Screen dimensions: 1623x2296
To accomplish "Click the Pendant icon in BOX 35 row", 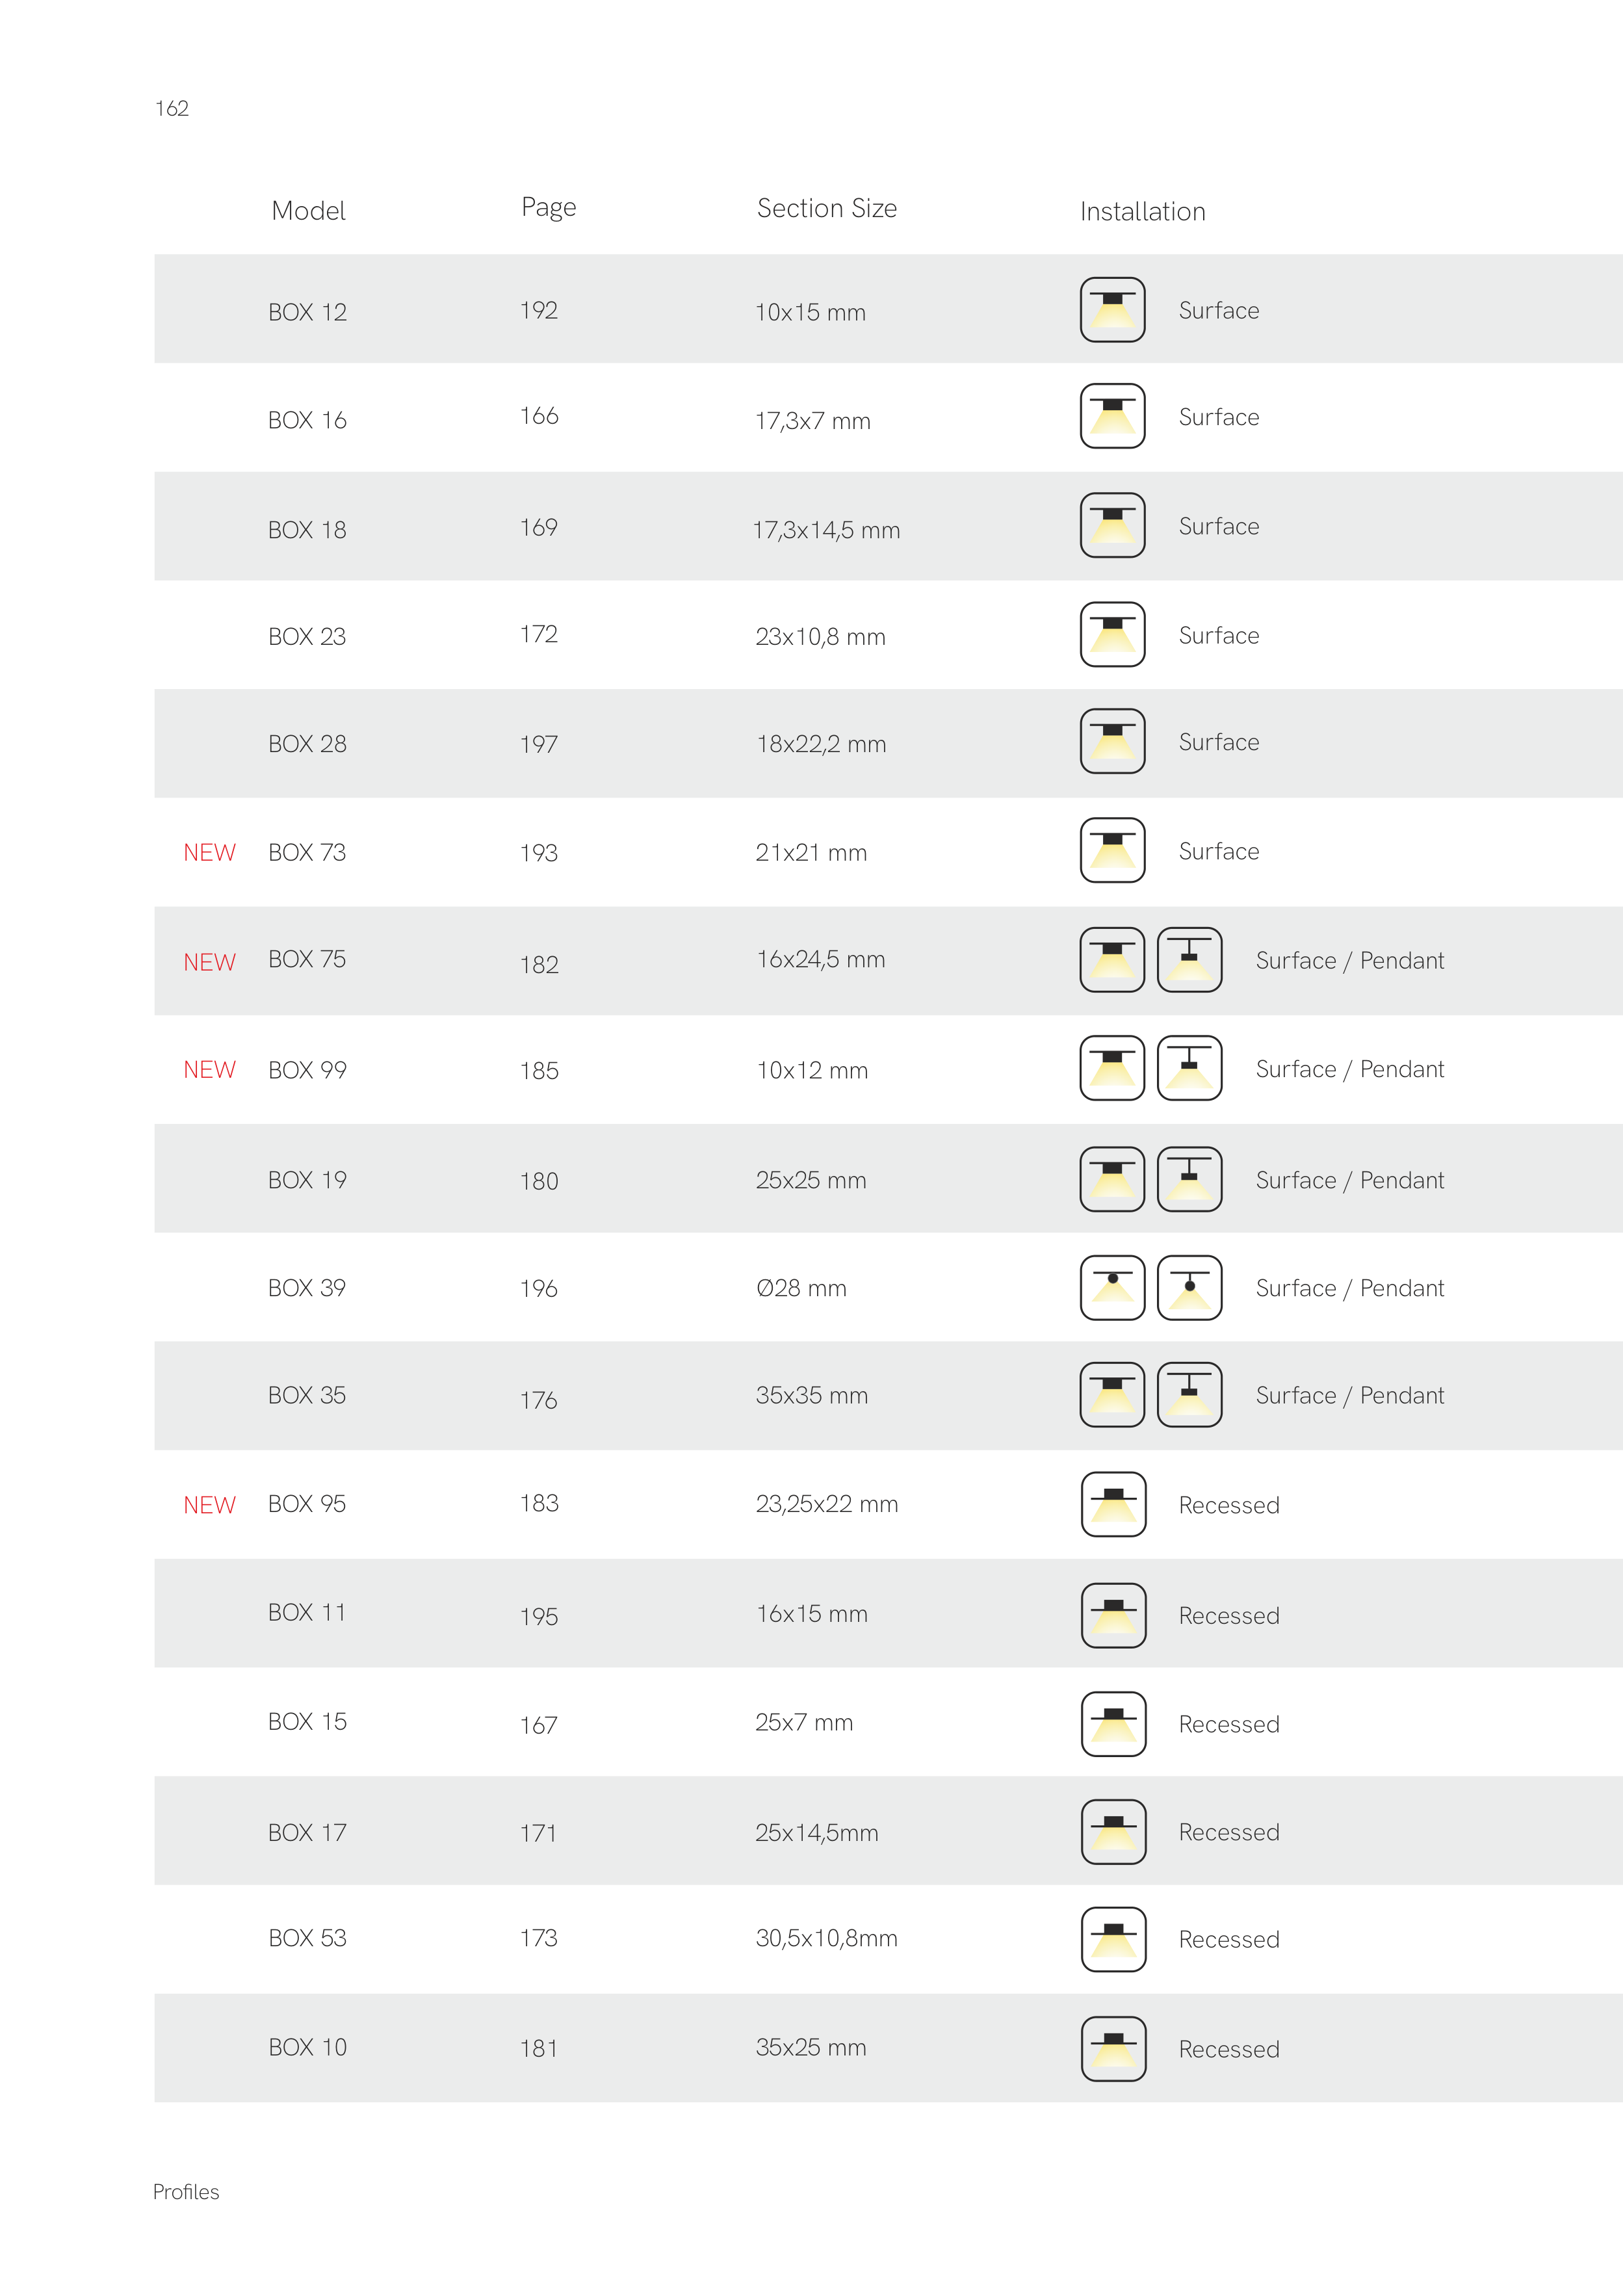I will 1189,1395.
